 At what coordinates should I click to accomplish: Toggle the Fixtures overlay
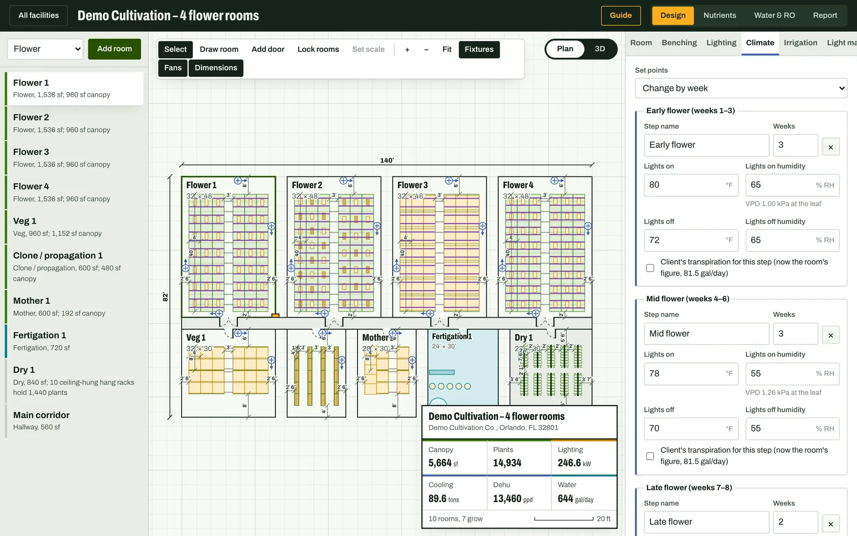(479, 49)
